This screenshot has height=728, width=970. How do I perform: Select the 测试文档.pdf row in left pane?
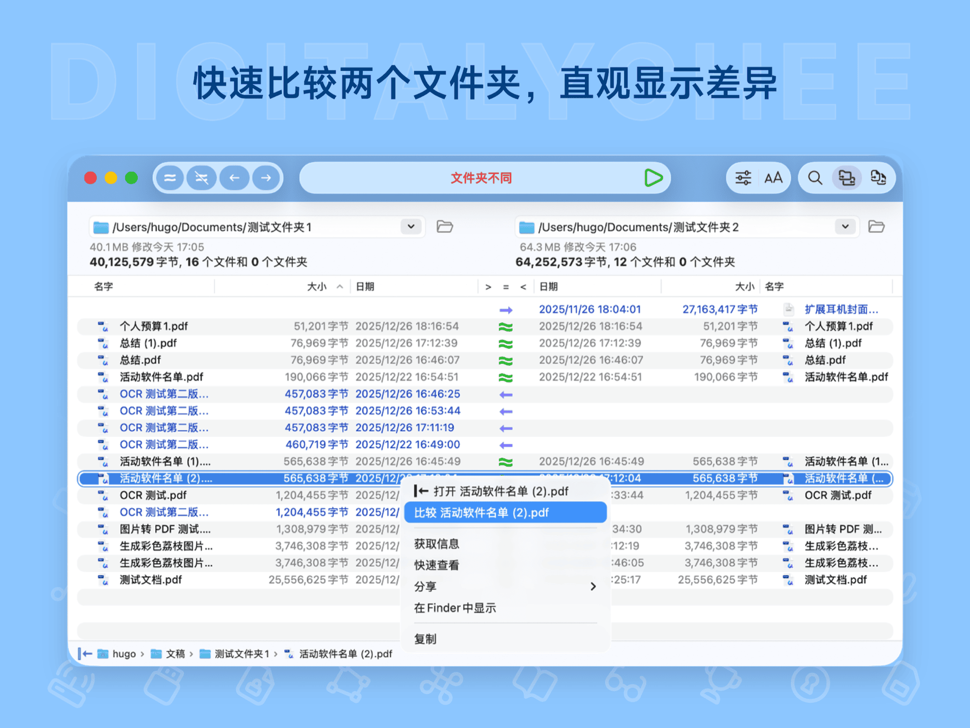pos(151,580)
